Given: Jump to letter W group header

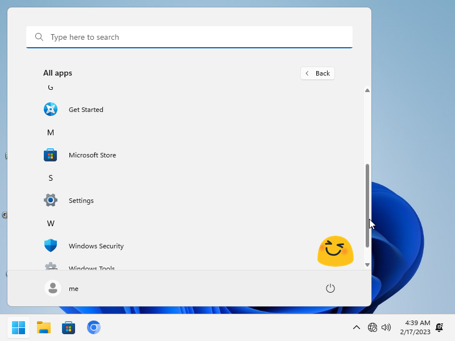Looking at the screenshot, I should pyautogui.click(x=51, y=223).
